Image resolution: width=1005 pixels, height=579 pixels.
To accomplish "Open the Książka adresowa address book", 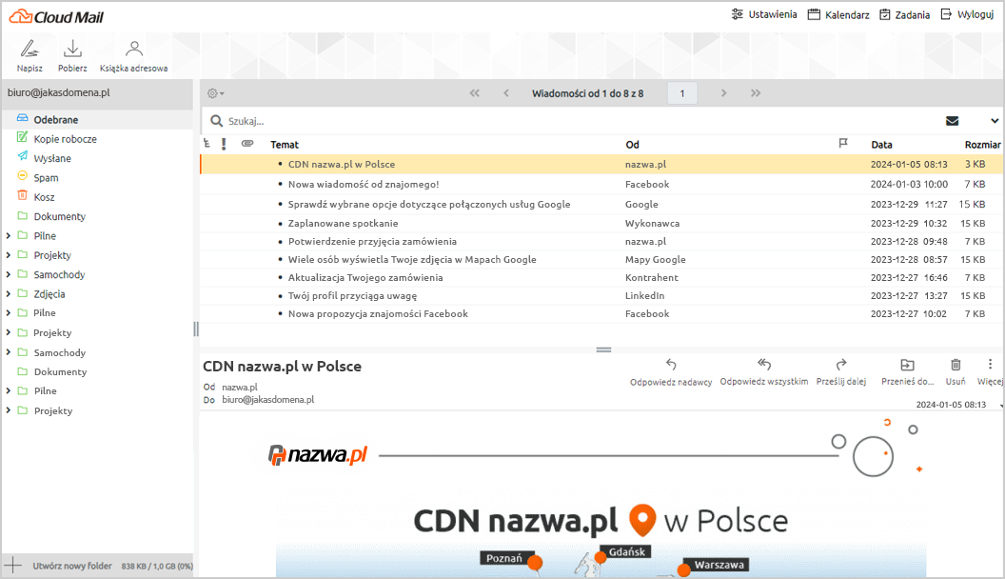I will click(133, 56).
